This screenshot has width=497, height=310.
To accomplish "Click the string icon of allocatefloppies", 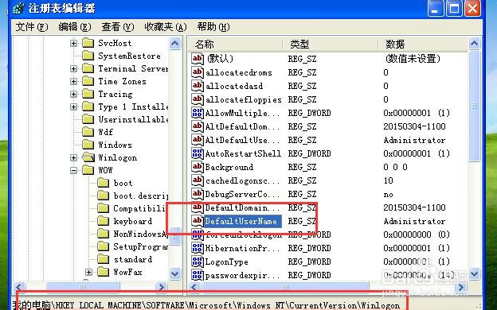I will click(x=198, y=99).
